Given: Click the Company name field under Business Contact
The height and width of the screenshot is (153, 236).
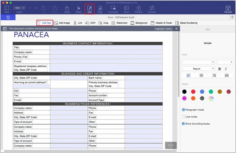Looking at the screenshot, I should (106, 52).
